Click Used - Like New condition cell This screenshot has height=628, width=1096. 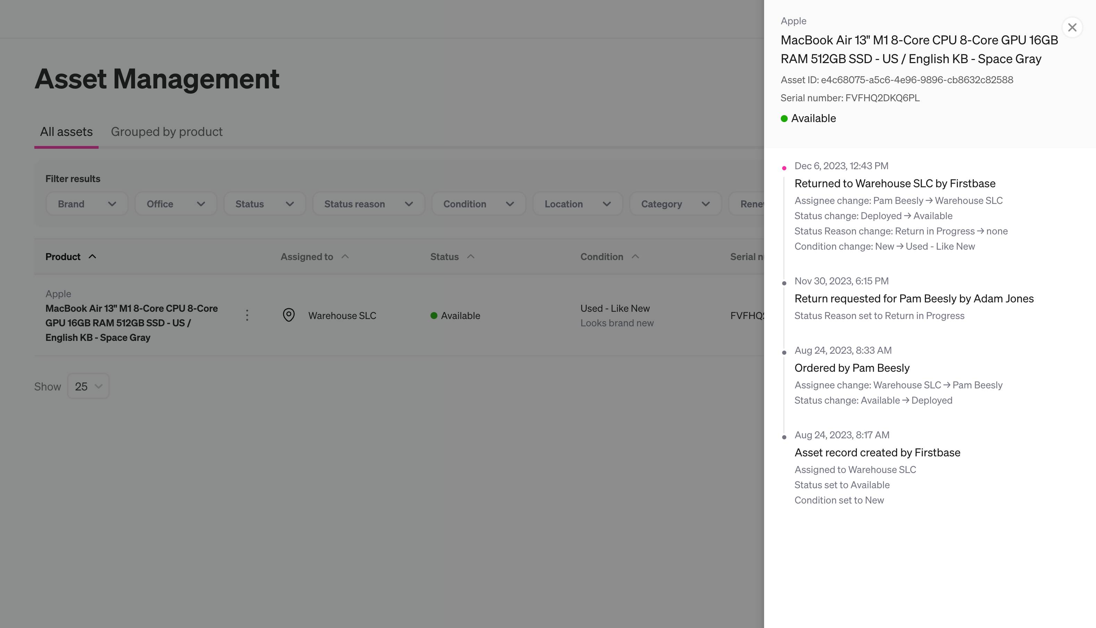615,308
